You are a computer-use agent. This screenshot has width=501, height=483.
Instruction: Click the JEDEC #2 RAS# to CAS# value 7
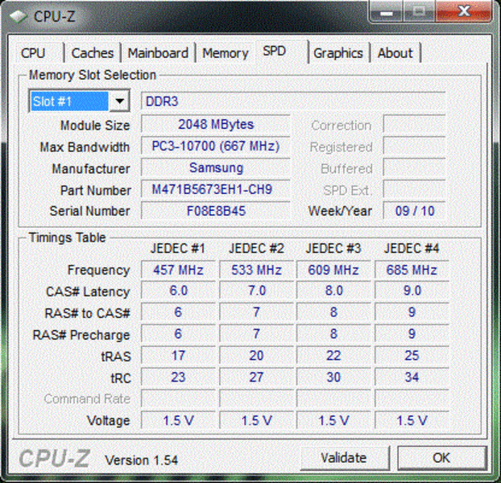pyautogui.click(x=256, y=312)
